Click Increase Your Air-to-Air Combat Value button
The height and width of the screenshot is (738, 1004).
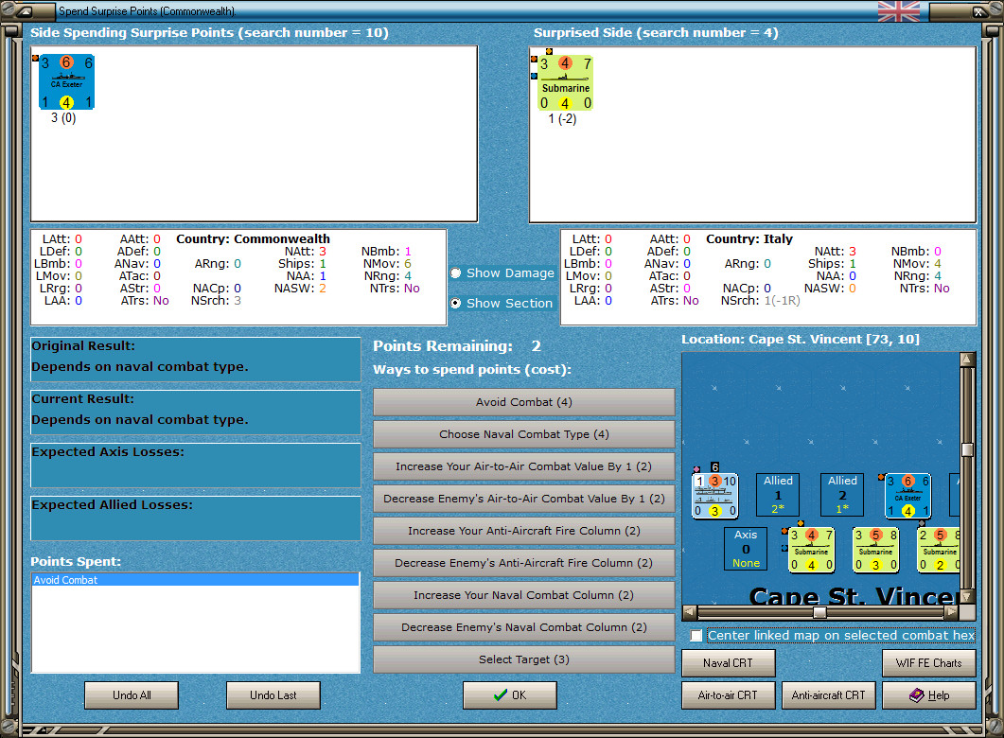[524, 466]
